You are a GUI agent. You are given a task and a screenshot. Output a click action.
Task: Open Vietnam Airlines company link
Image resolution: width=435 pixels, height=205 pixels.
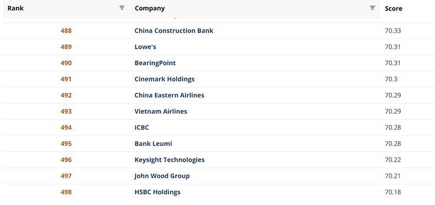(161, 112)
